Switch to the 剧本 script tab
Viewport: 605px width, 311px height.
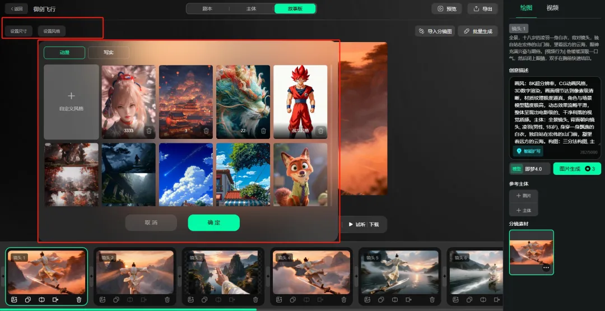(x=207, y=9)
